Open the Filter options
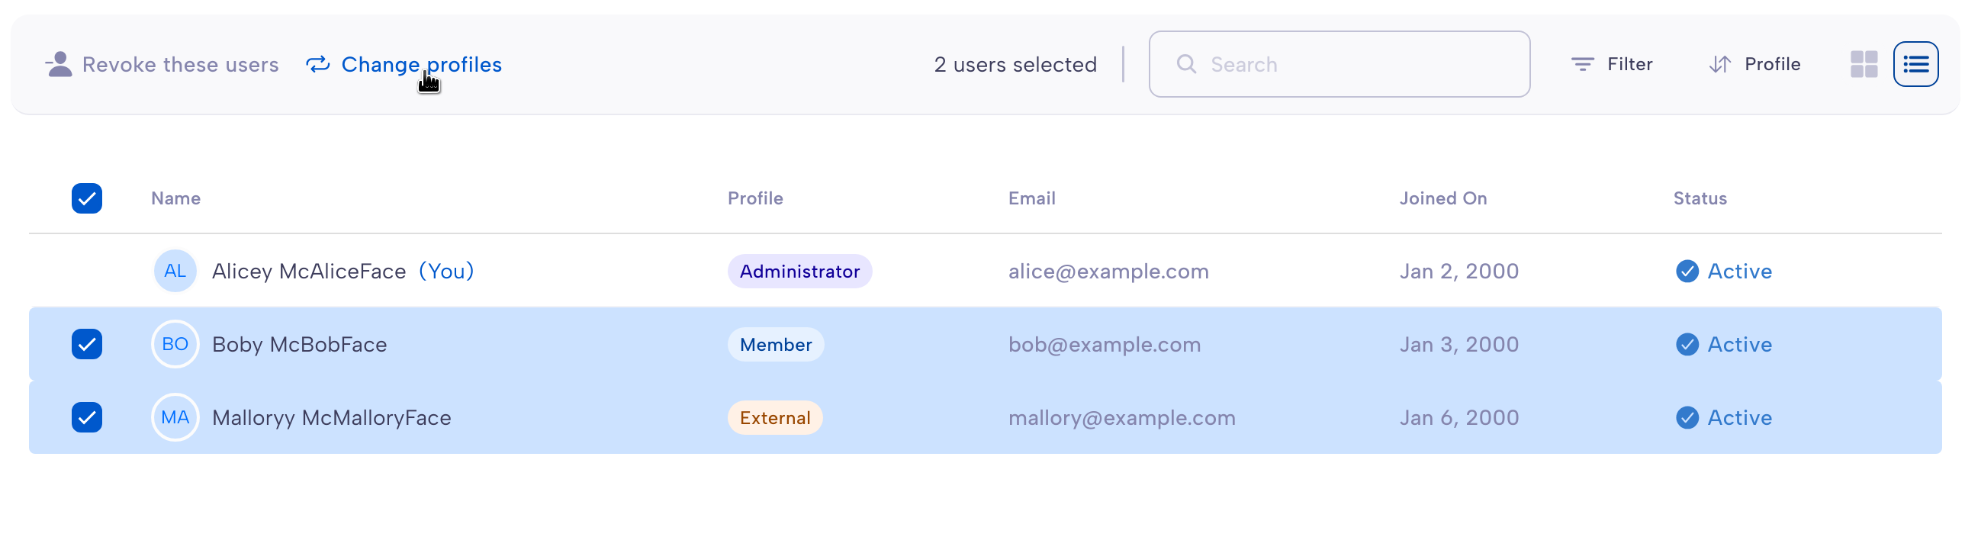 1612,64
